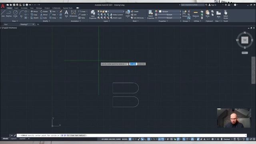Toggle Annotation visibility in status bar
This screenshot has width=256, height=144.
[x=198, y=139]
